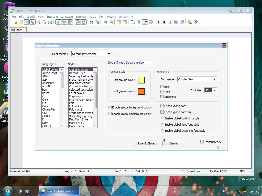The height and width of the screenshot is (196, 262).
Task: Check Enable global underline font style
Action: click(x=162, y=131)
